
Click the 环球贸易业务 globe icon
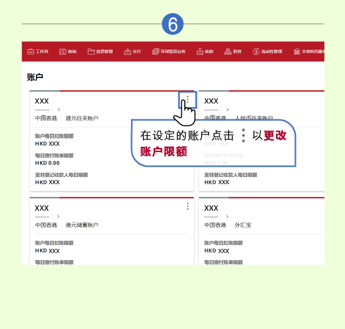155,52
